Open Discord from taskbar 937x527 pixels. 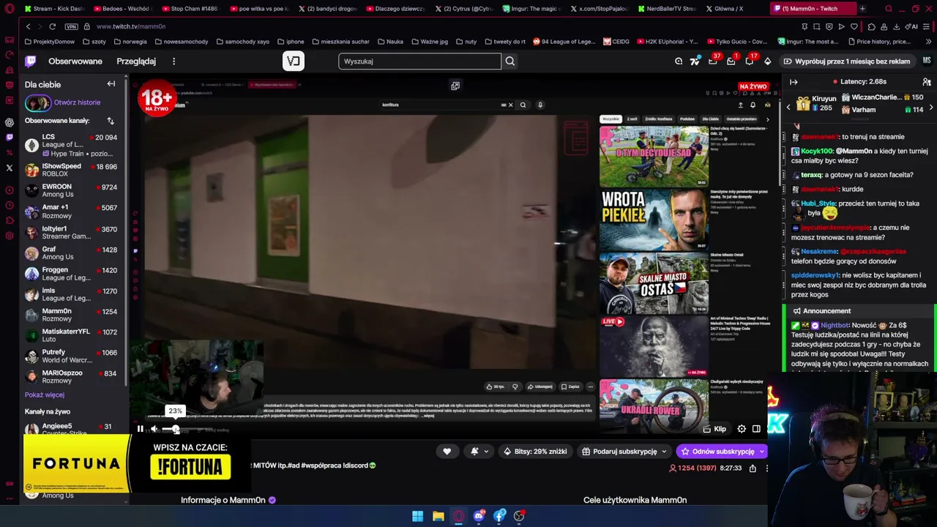479,516
